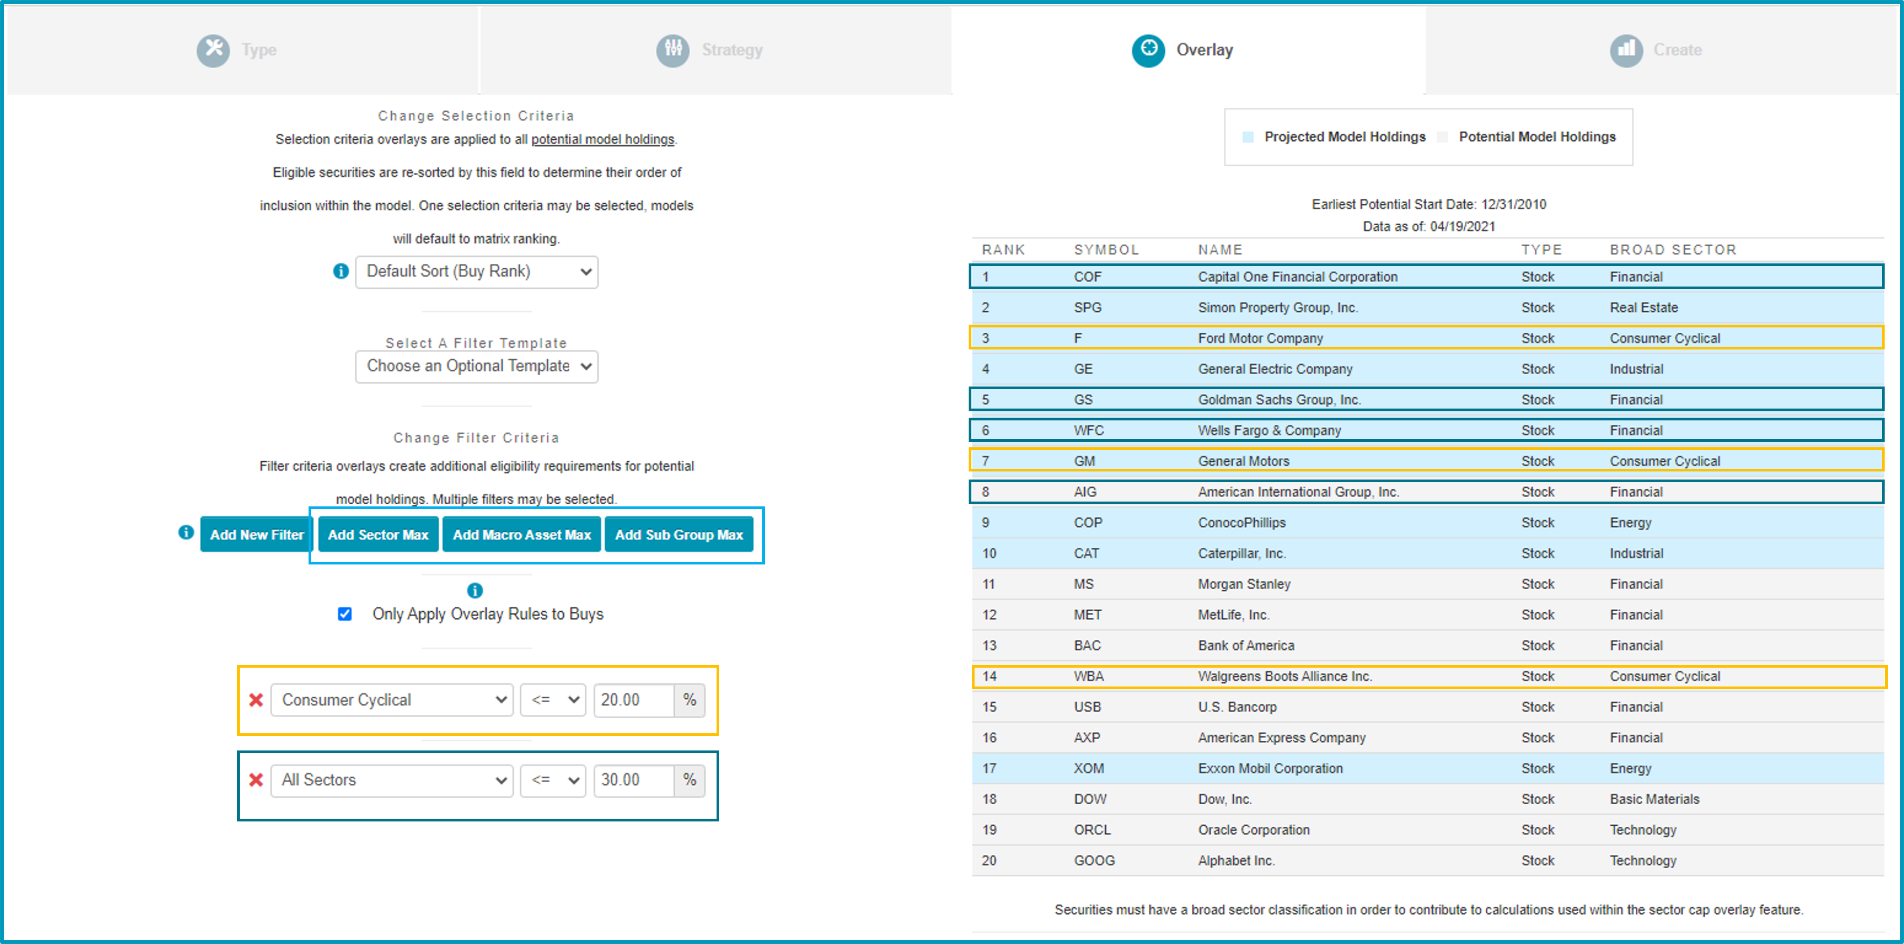Click the Basic Materials sector cell
This screenshot has height=944, width=1904.
tap(1654, 799)
